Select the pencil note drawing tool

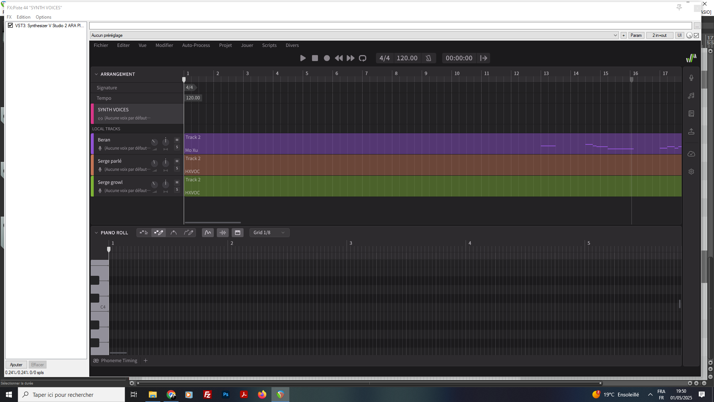point(158,233)
